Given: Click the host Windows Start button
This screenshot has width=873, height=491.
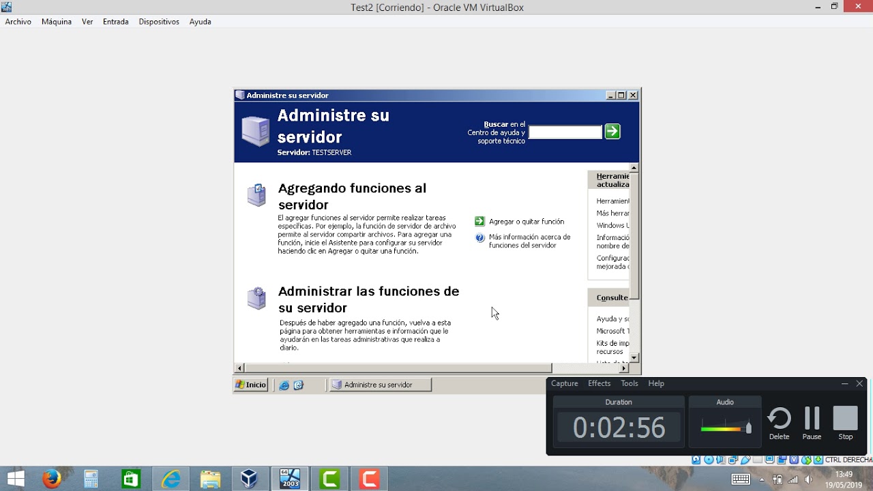Looking at the screenshot, I should (x=15, y=479).
